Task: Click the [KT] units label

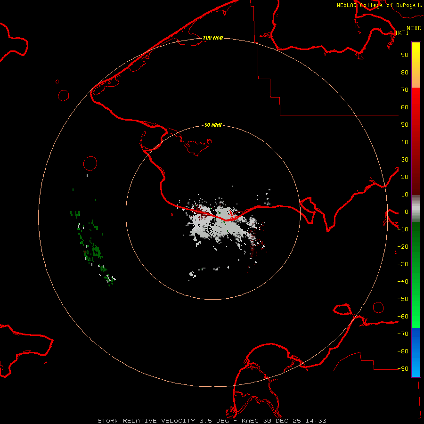Action: click(x=402, y=33)
